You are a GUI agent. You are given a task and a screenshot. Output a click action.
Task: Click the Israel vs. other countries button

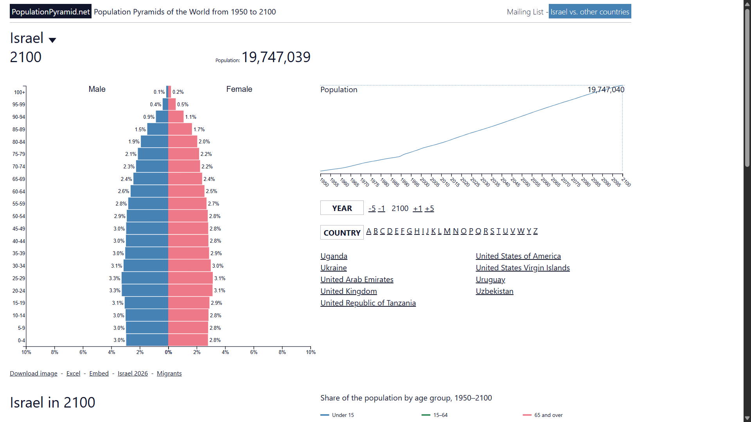click(x=590, y=12)
